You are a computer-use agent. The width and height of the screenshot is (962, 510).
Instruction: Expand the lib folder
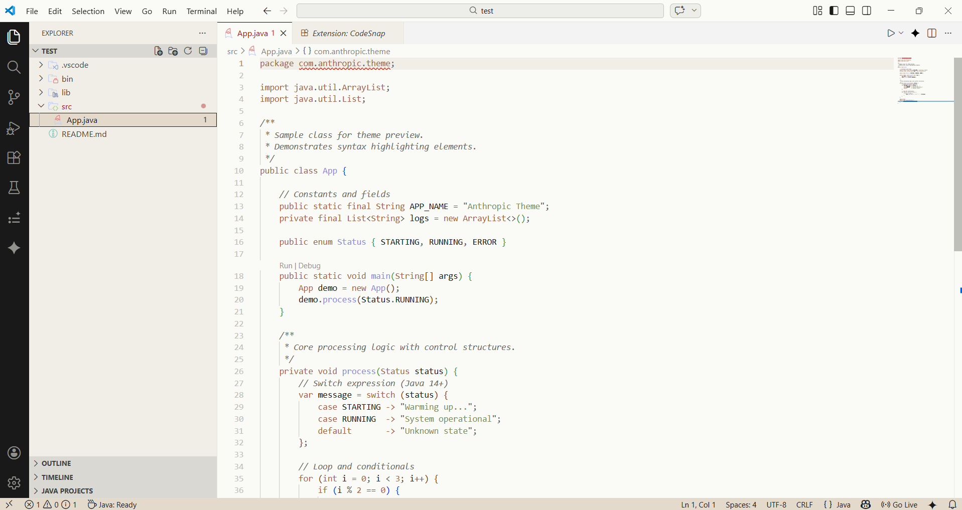(123, 93)
